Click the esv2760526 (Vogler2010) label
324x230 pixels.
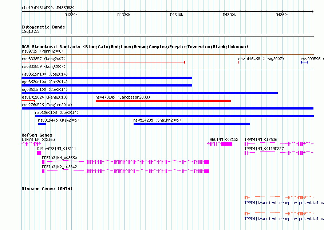coord(47,105)
